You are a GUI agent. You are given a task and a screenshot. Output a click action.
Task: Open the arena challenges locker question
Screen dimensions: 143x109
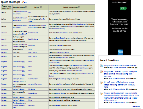(121, 97)
